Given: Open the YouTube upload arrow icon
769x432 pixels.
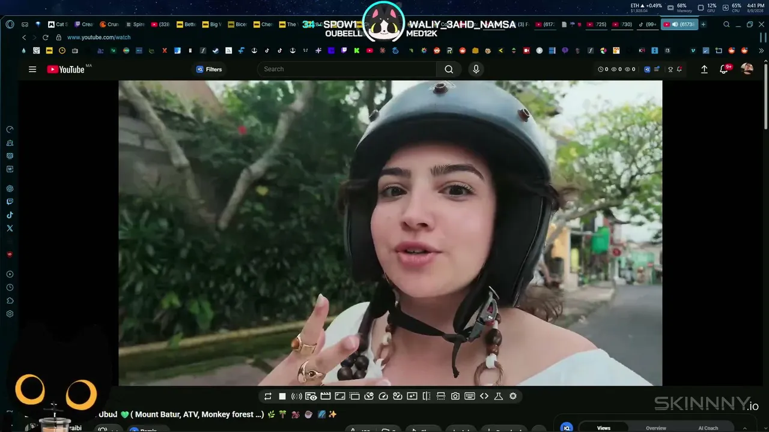Looking at the screenshot, I should coord(704,69).
